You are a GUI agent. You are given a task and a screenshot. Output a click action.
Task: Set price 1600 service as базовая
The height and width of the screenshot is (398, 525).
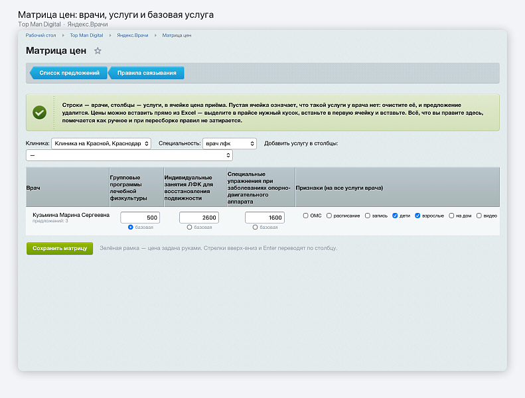[255, 228]
